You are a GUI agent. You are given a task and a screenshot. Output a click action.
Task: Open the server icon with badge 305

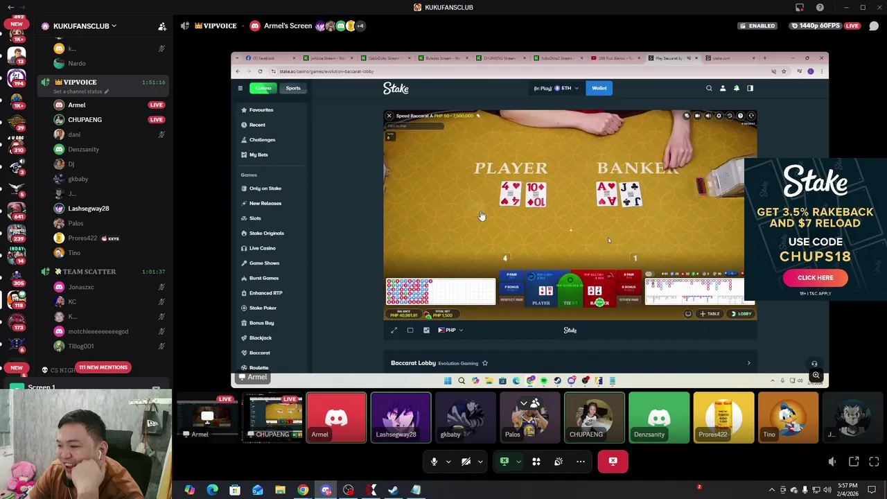click(17, 276)
